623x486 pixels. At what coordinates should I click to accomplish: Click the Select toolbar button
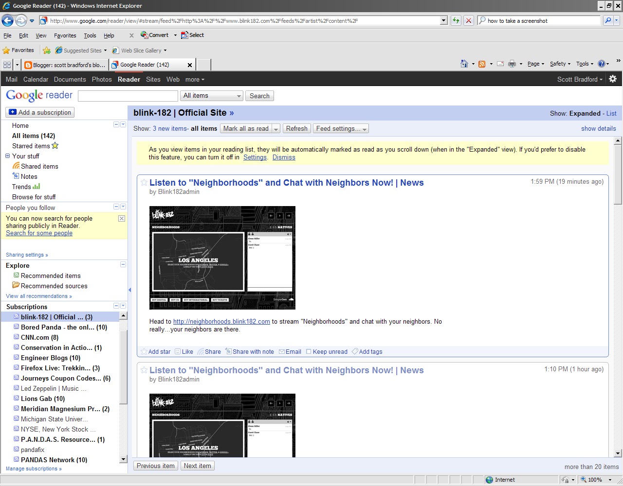pyautogui.click(x=192, y=35)
